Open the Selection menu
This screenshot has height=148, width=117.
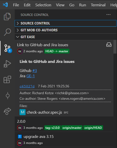[x=43, y=5]
